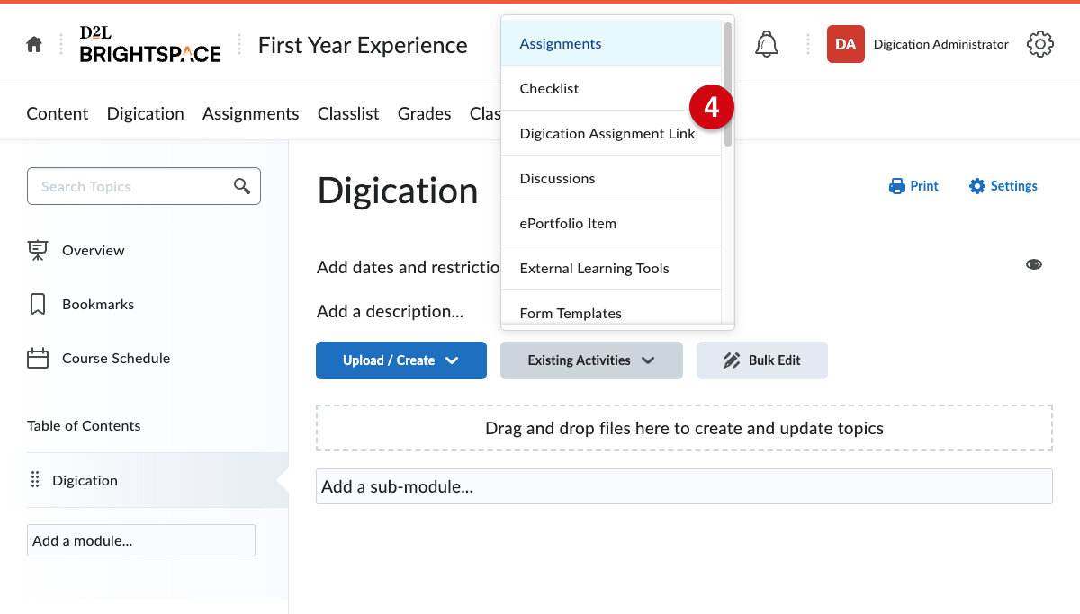
Task: Click the drag and drop files area
Action: [x=684, y=428]
